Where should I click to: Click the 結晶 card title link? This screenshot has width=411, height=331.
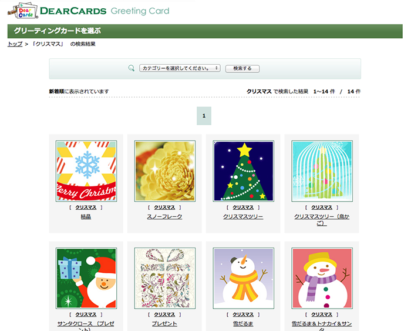pos(86,217)
